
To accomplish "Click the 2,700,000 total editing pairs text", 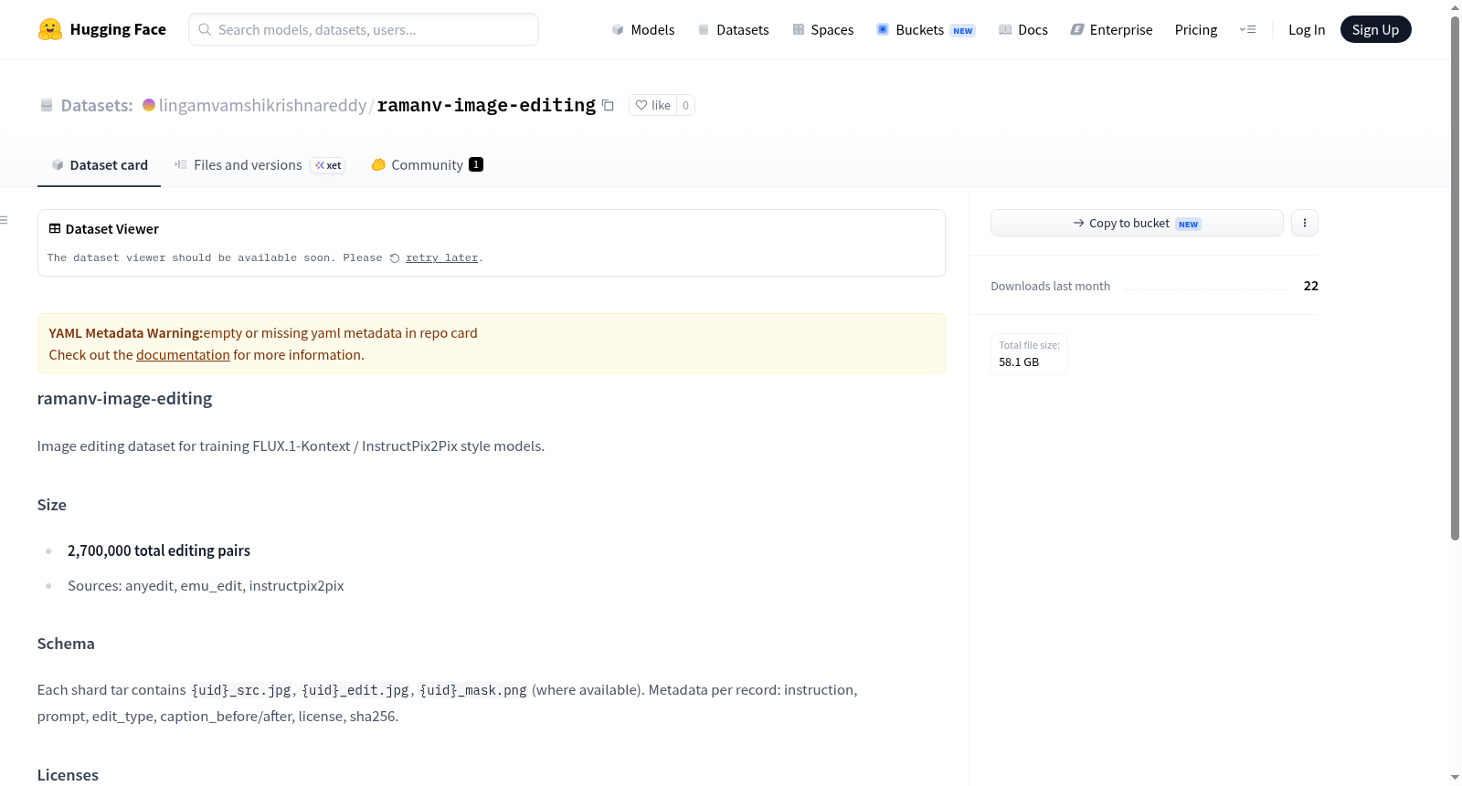I will click(x=159, y=550).
